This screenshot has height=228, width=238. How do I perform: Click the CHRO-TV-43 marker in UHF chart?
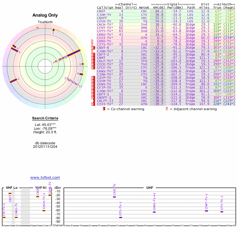pos(154,212)
